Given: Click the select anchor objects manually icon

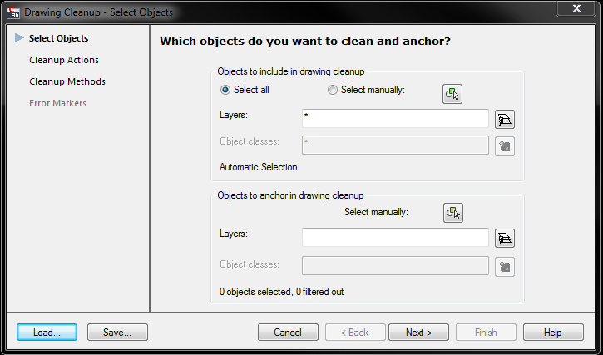Looking at the screenshot, I should pos(452,213).
